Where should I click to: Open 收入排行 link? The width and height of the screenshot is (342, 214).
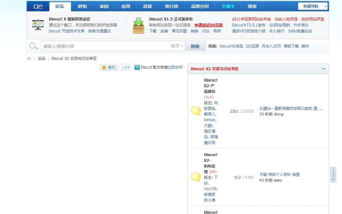click(276, 31)
